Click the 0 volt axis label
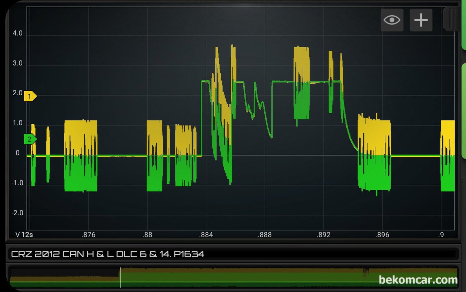Image resolution: width=466 pixels, height=292 pixels. coord(18,153)
